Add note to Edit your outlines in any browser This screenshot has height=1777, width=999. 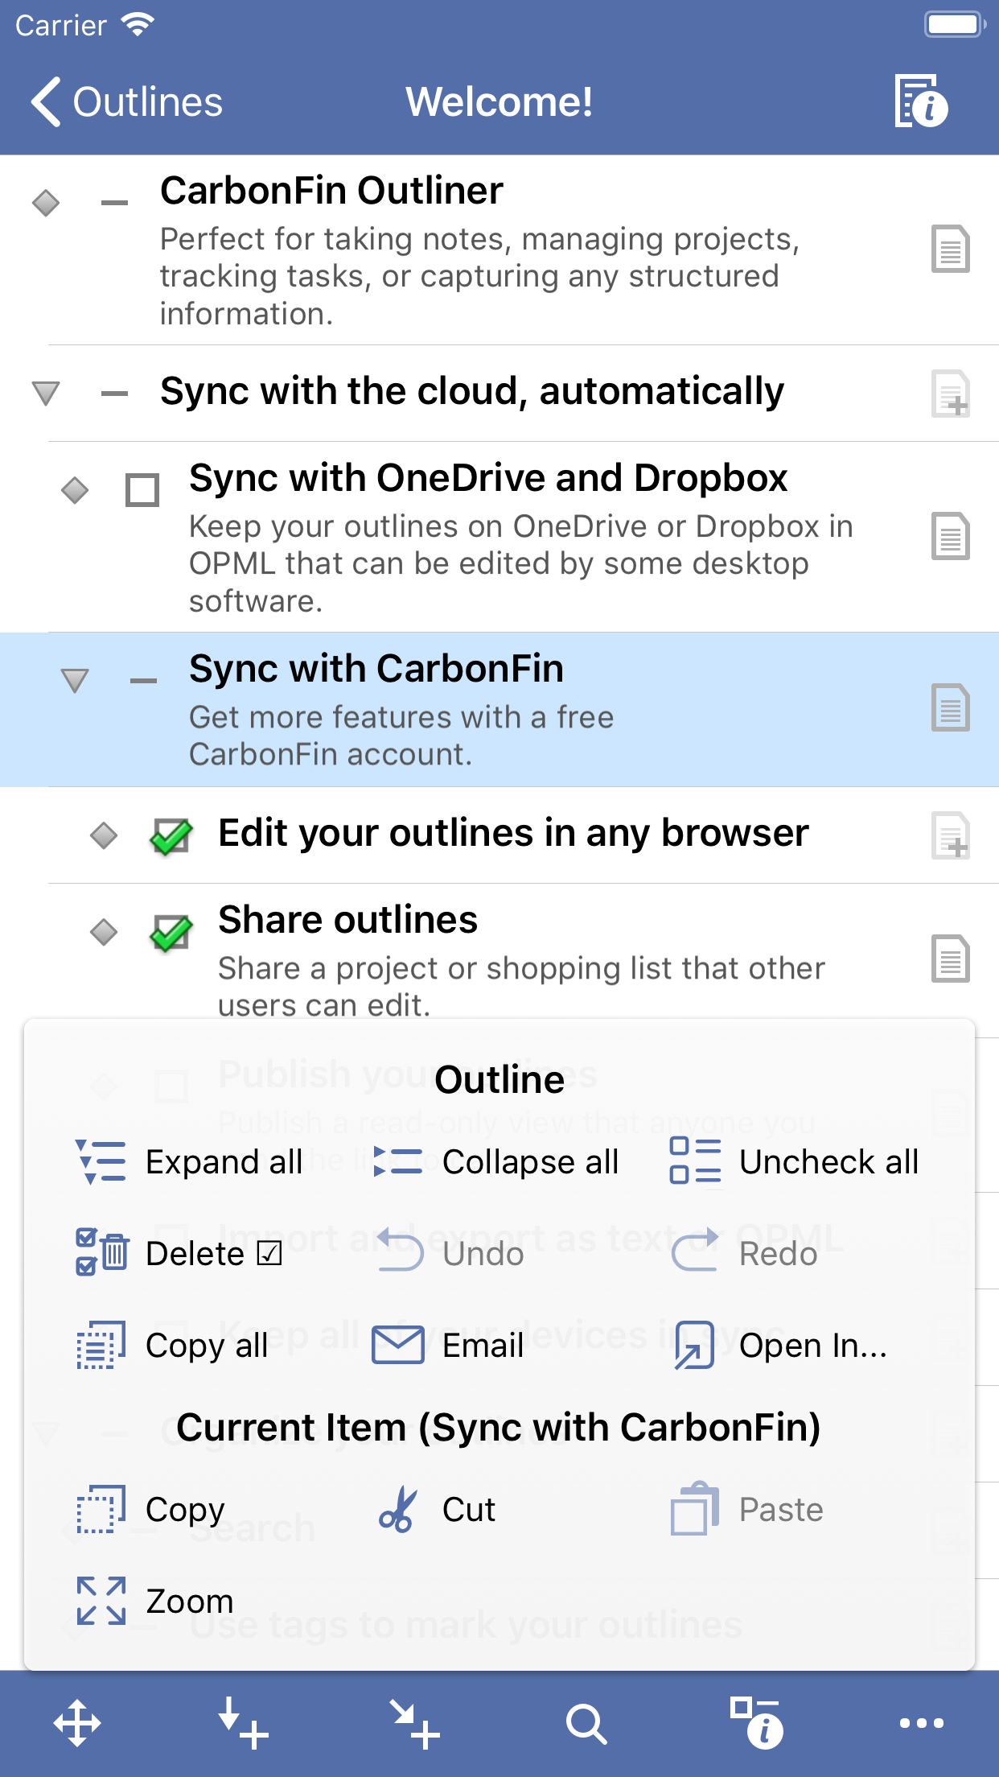click(x=950, y=835)
